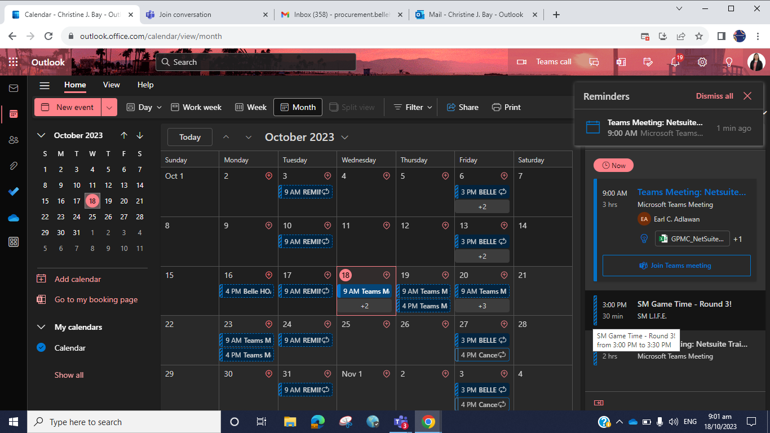Open Windows Start menu
Viewport: 770px width, 433px height.
pyautogui.click(x=14, y=422)
